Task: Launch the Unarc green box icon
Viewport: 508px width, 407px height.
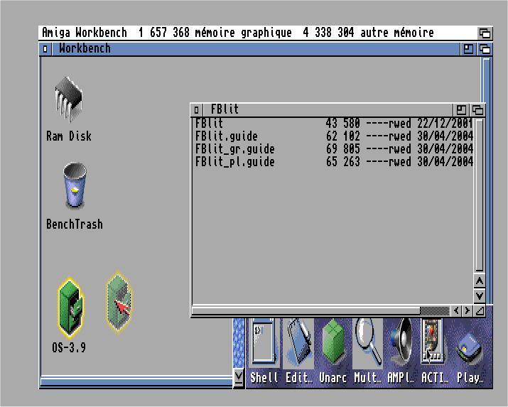Action: pos(333,342)
